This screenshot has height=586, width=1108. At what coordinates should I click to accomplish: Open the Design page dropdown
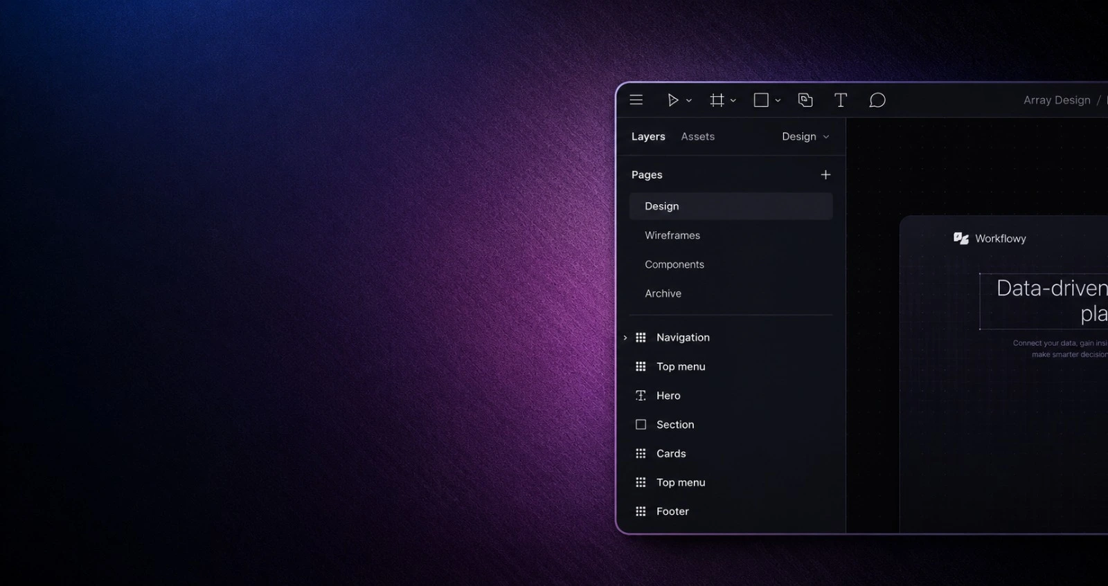coord(805,137)
